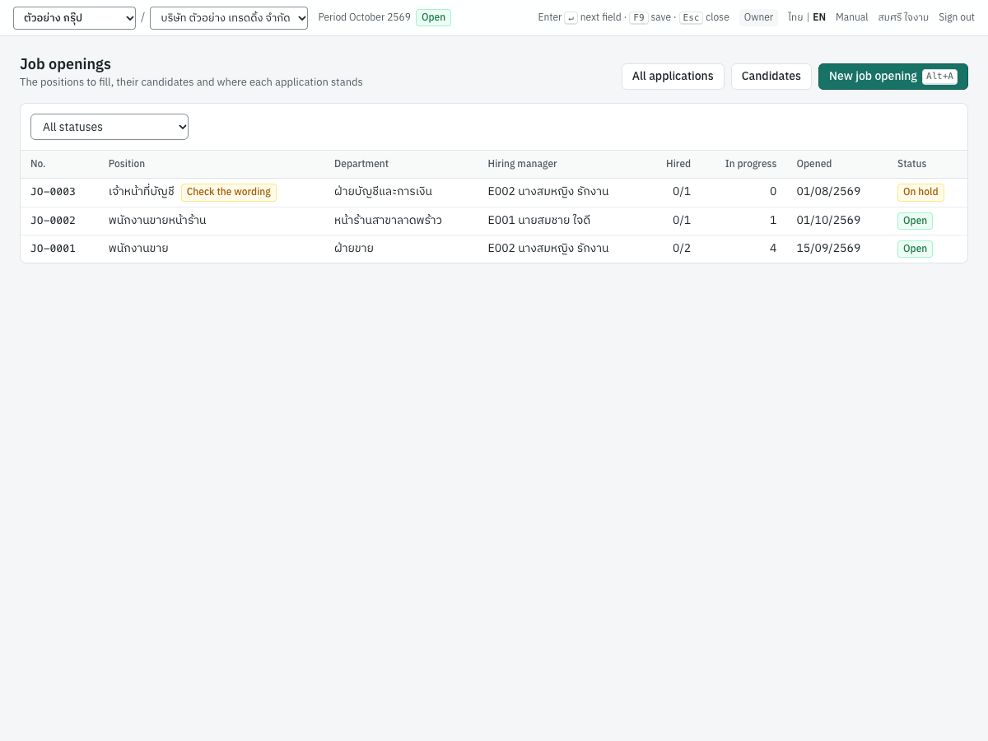Click the Period October 2569 label

365,17
